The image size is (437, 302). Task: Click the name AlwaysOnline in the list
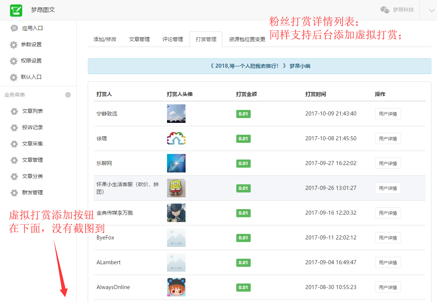click(x=113, y=287)
